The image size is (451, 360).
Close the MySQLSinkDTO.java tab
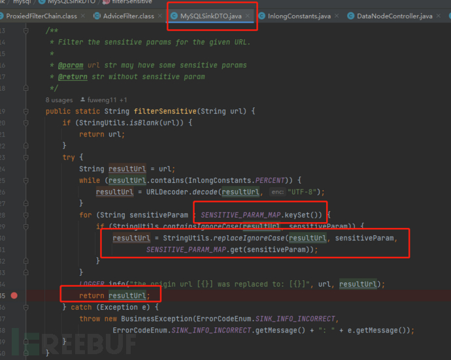248,16
